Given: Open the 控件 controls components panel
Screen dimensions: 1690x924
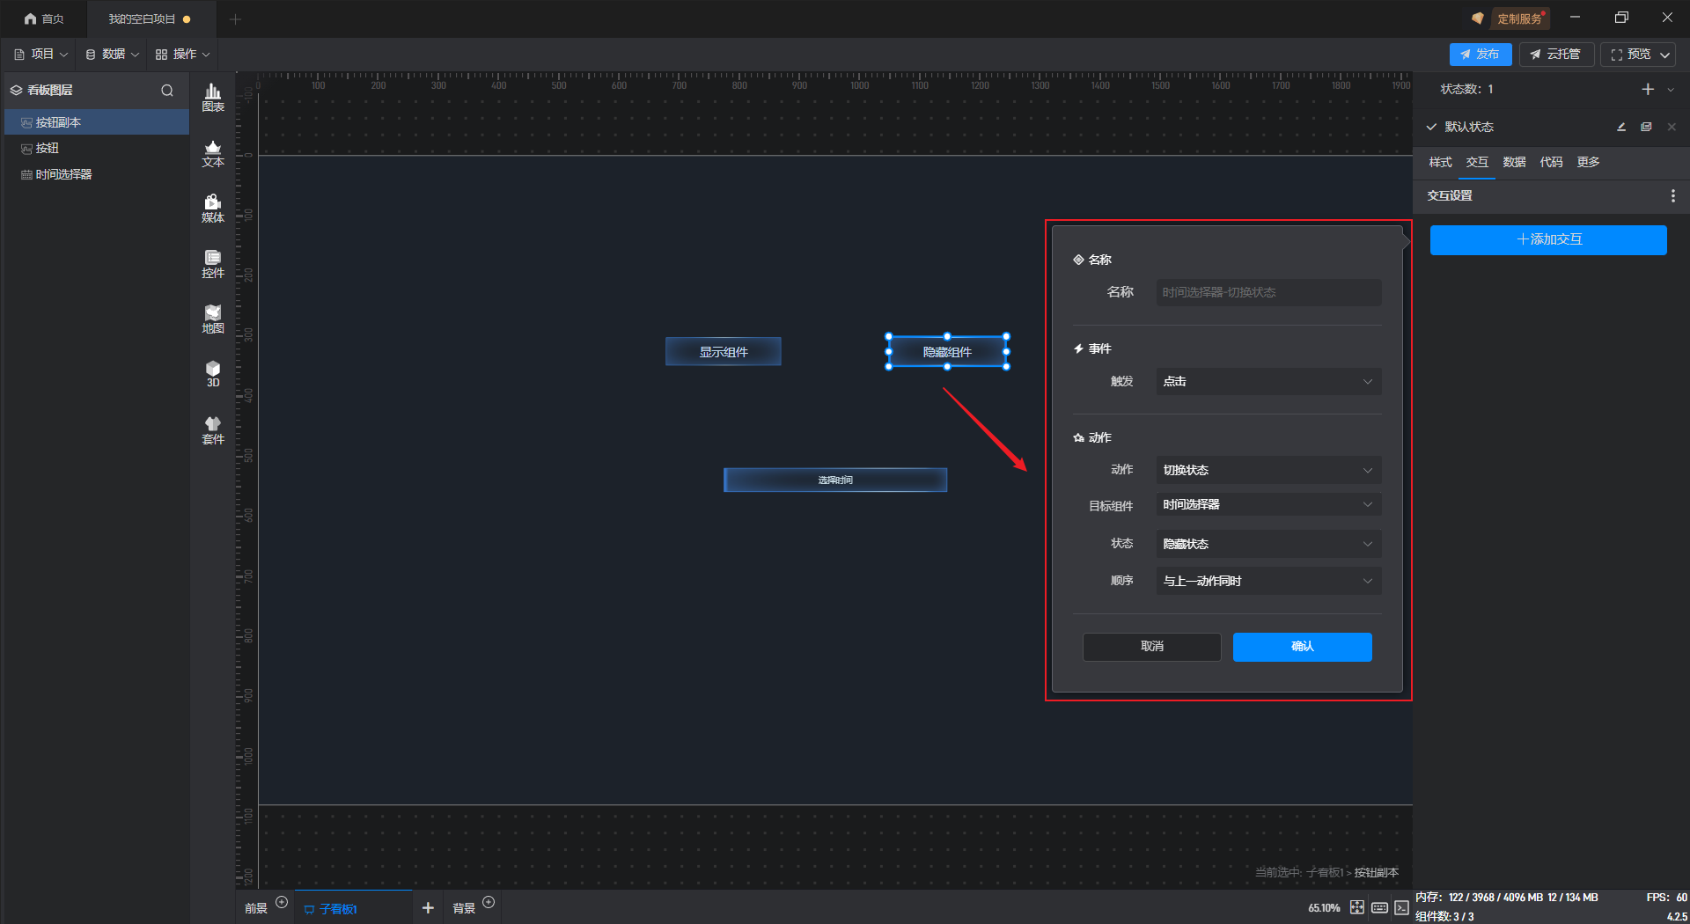Looking at the screenshot, I should pyautogui.click(x=213, y=264).
